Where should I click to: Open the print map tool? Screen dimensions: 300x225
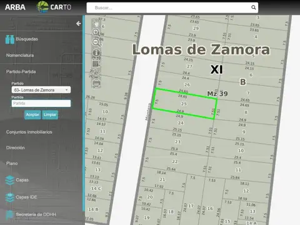click(96, 83)
